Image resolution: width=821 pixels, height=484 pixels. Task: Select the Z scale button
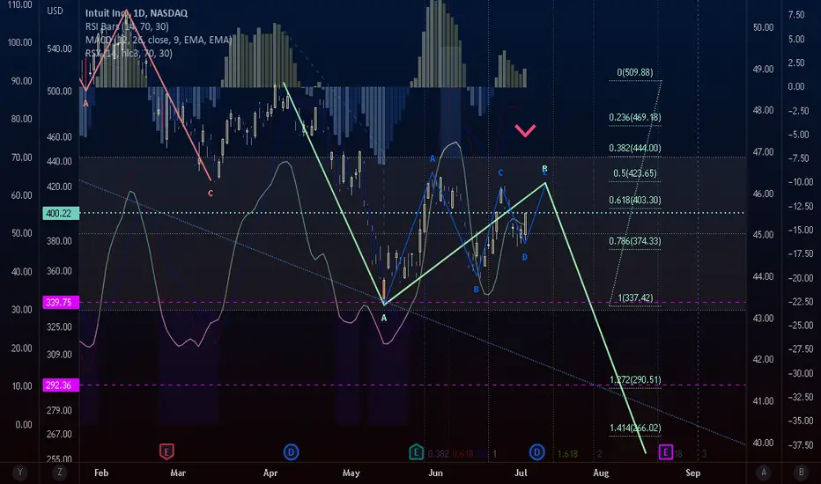[60, 473]
